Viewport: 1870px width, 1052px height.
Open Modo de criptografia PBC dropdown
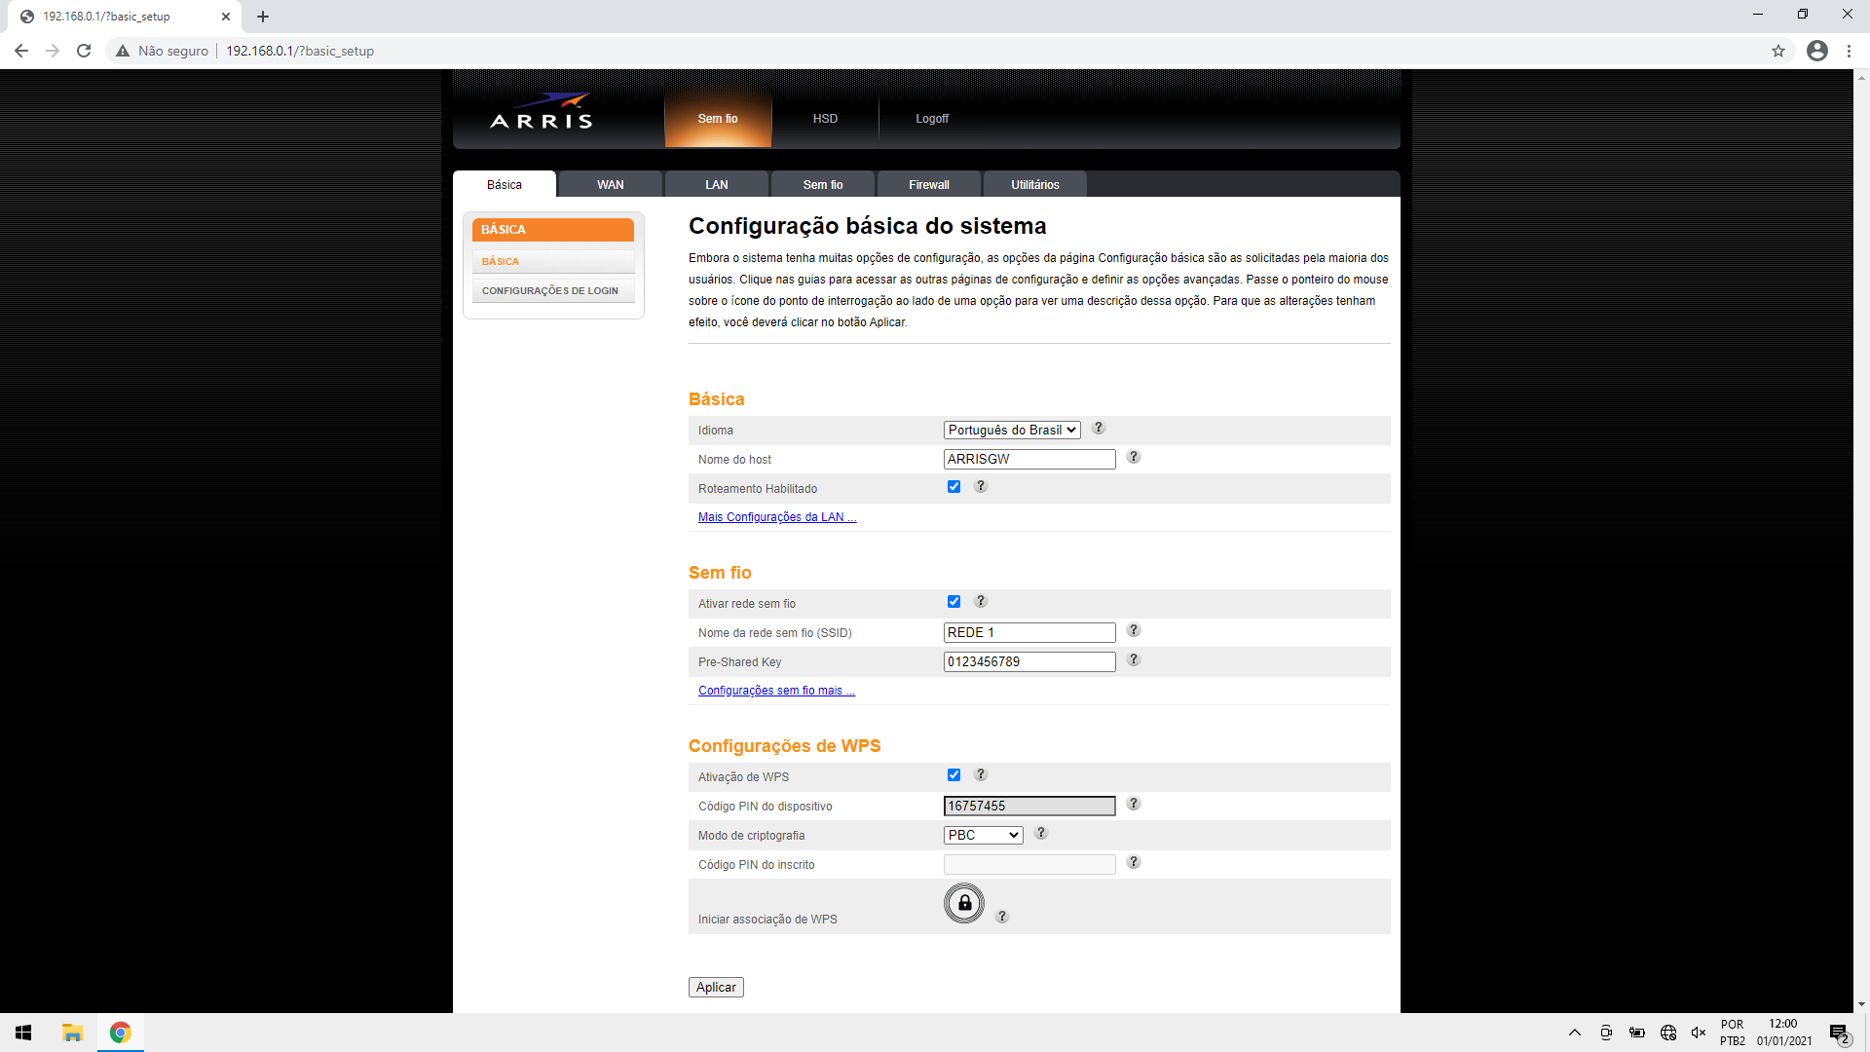(x=984, y=835)
